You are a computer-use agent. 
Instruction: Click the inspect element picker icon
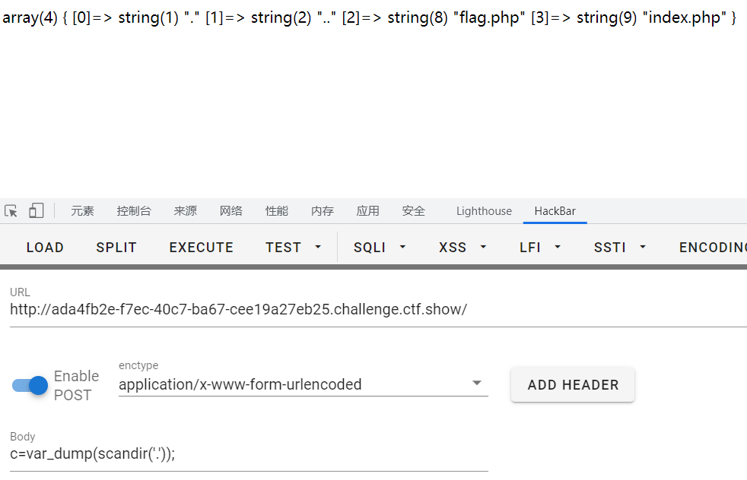tap(11, 211)
